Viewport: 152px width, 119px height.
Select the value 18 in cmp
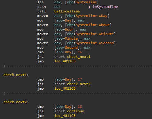pyautogui.click(x=80, y=107)
